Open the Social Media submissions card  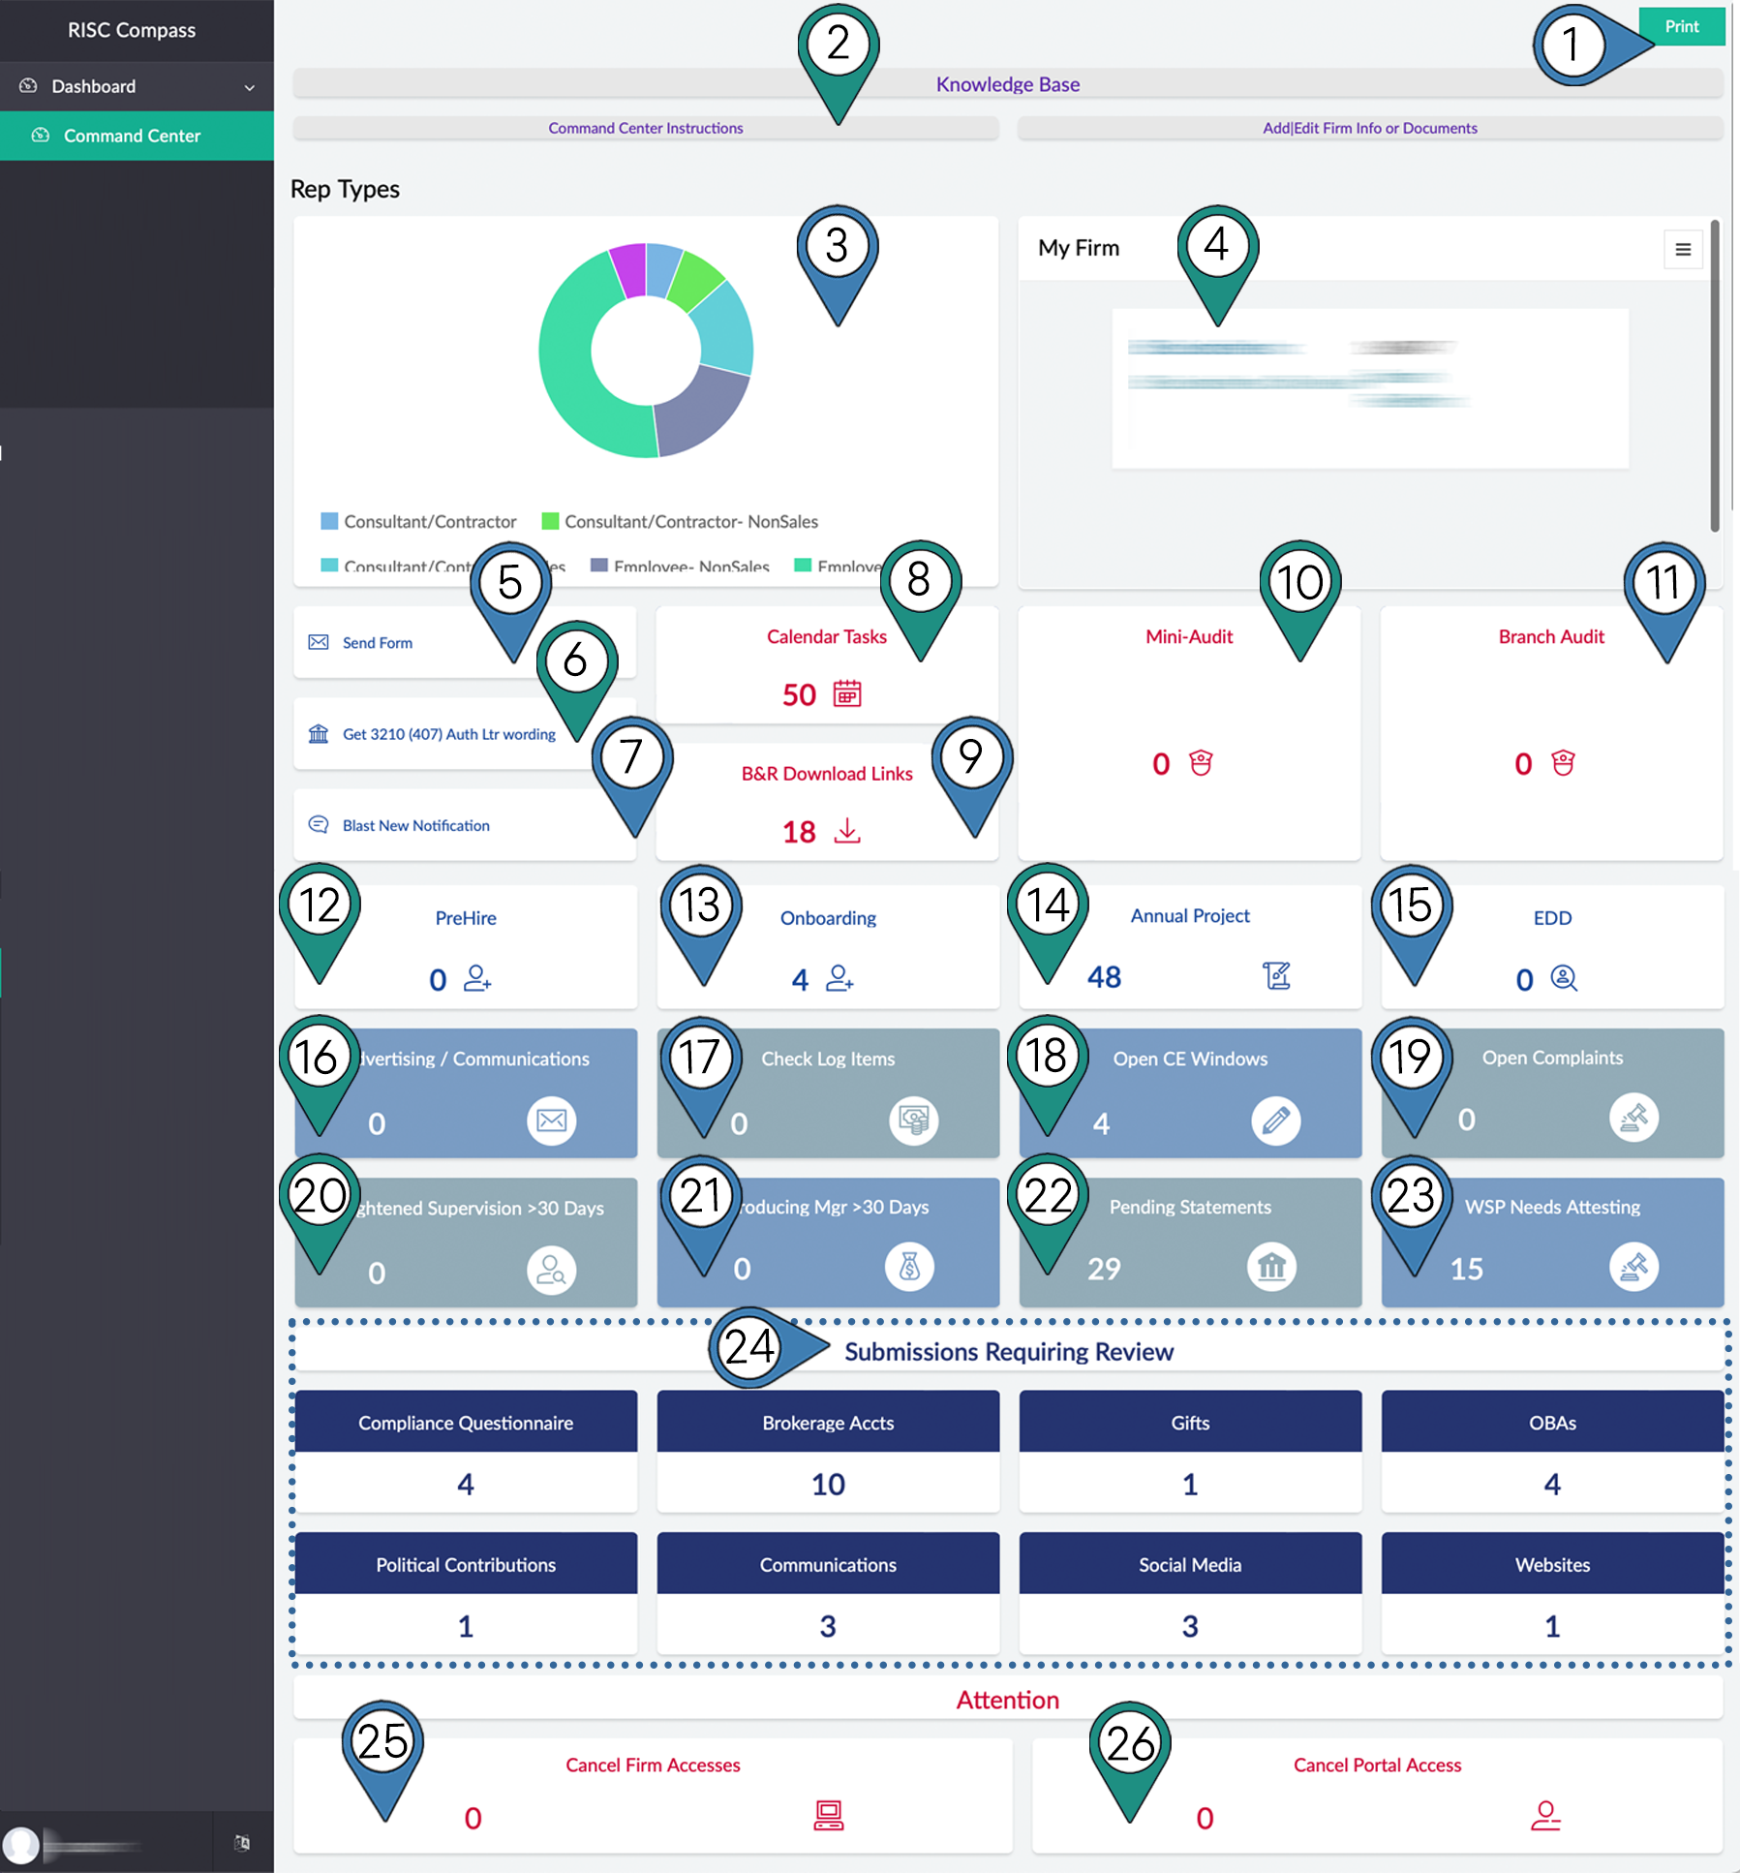click(x=1190, y=1592)
